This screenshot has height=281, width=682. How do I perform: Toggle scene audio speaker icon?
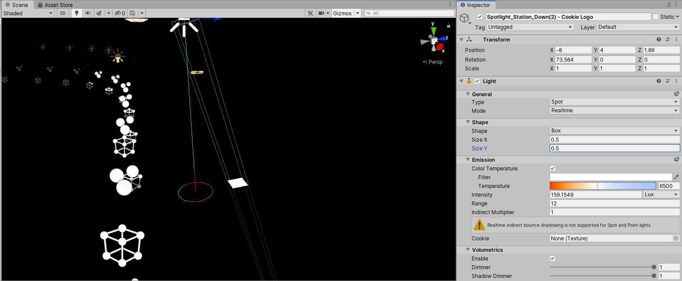click(x=88, y=13)
